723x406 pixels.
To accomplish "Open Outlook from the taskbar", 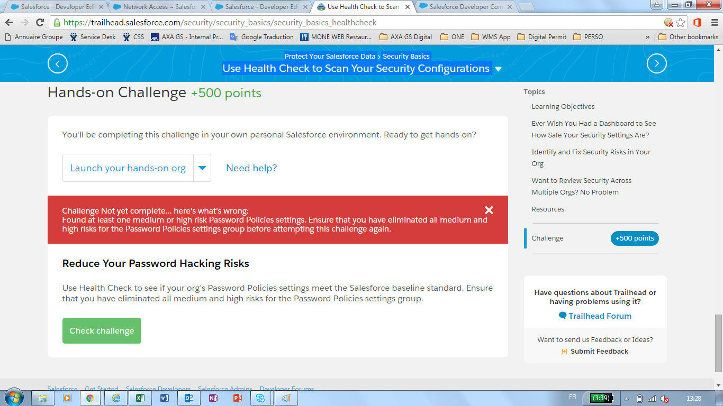I will [x=189, y=398].
